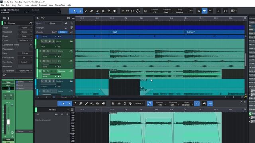Viewport: 255px width, 143px height.
Task: Click the Keys output button in channel strip
Action: (x=8, y=85)
